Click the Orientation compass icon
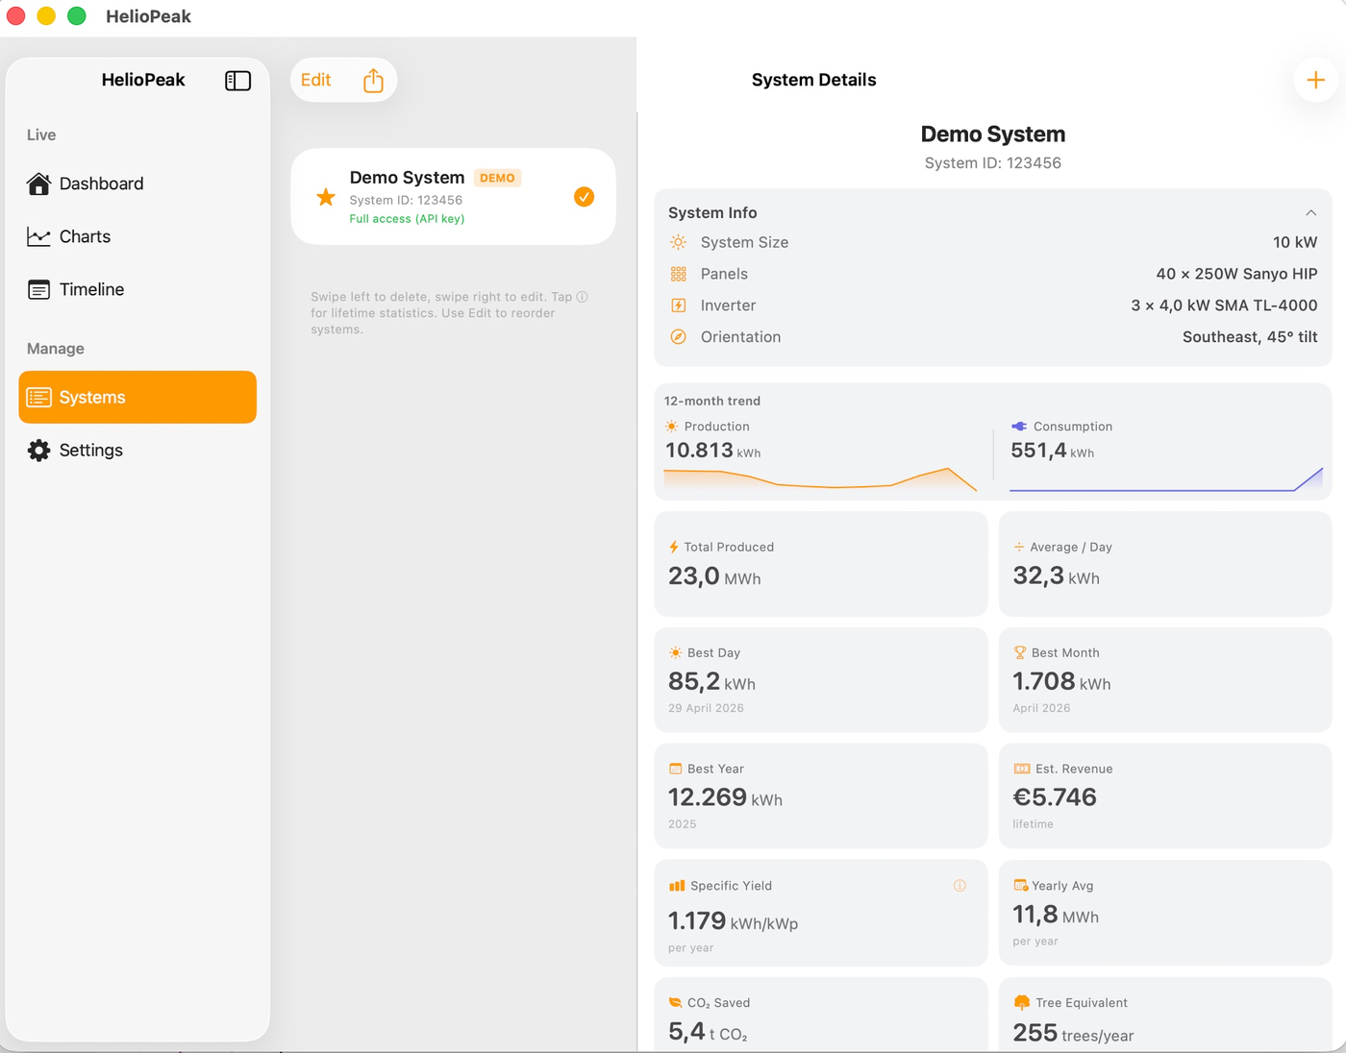The height and width of the screenshot is (1053, 1346). (x=679, y=337)
